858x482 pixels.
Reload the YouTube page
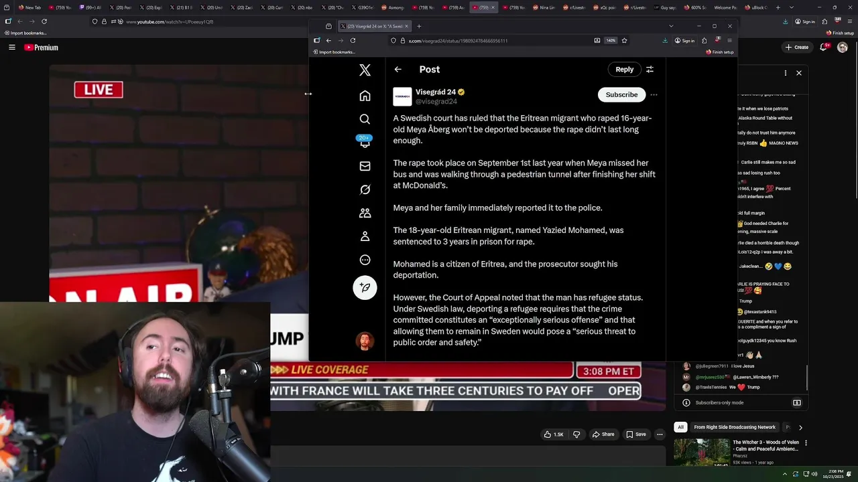point(44,21)
